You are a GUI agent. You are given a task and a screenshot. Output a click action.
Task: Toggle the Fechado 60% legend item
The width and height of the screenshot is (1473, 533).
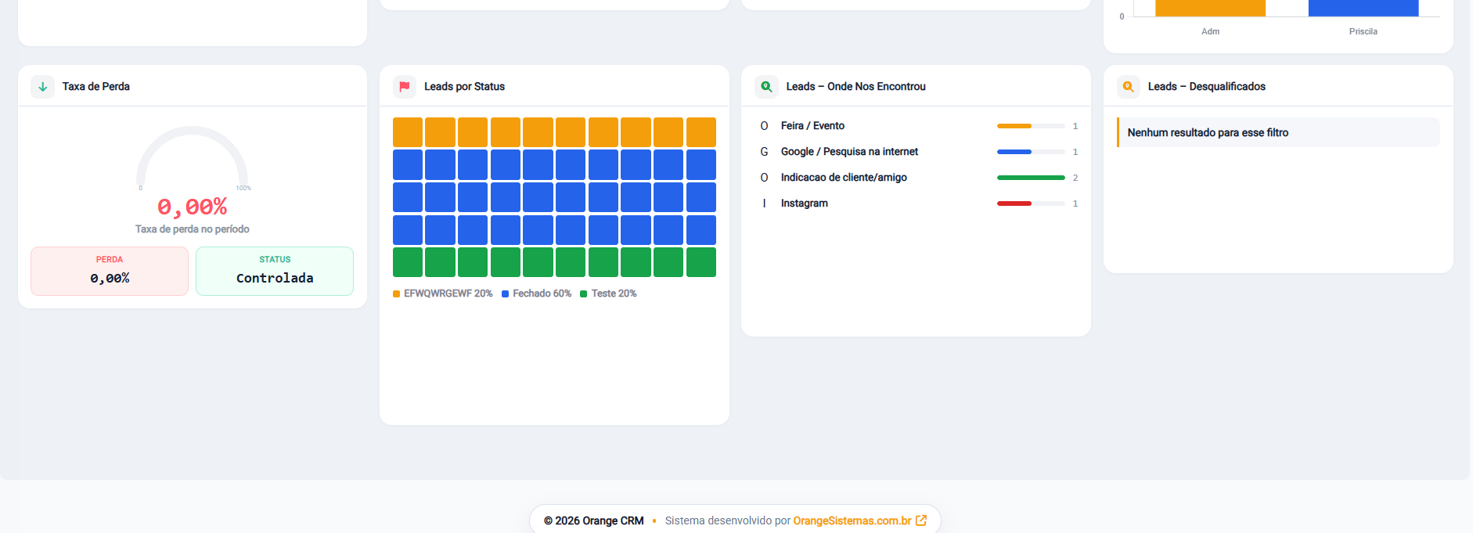coord(537,294)
